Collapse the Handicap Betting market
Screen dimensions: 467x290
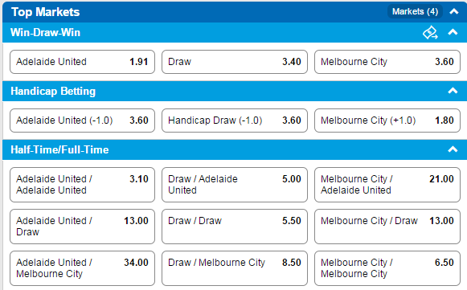coord(453,91)
